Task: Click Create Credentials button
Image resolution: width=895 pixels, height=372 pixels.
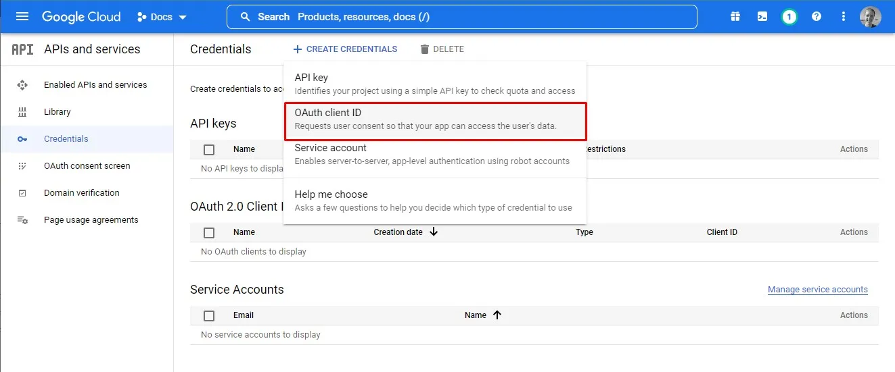Action: [345, 49]
